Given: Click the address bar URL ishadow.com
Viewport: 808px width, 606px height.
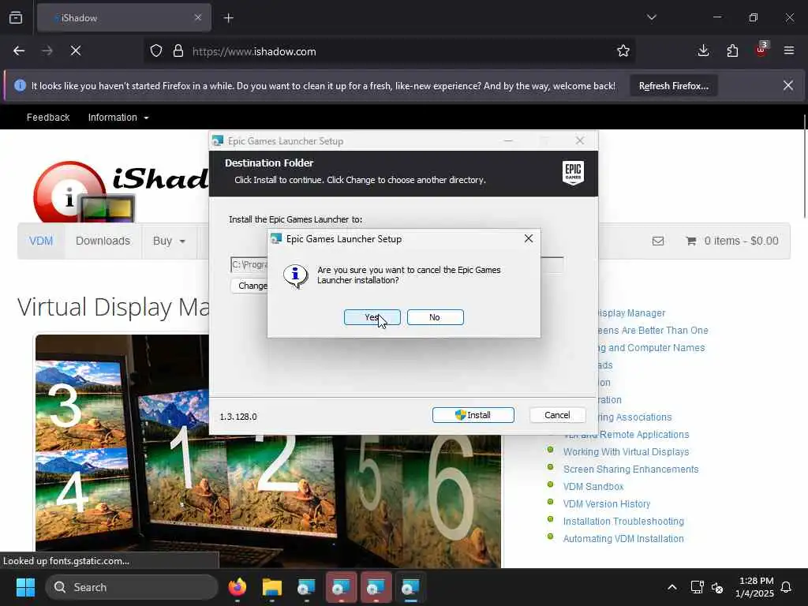Looking at the screenshot, I should tap(254, 51).
